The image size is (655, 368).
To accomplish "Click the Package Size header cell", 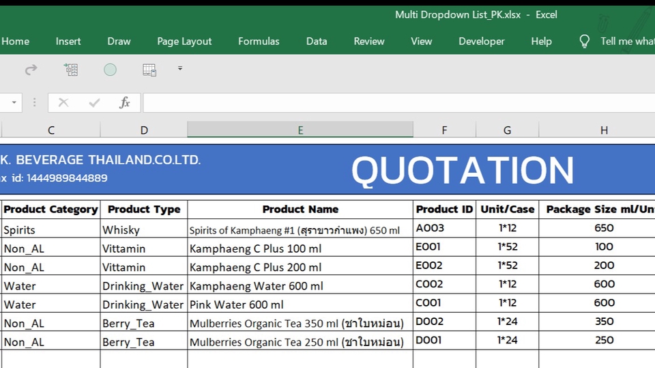I will tap(597, 209).
